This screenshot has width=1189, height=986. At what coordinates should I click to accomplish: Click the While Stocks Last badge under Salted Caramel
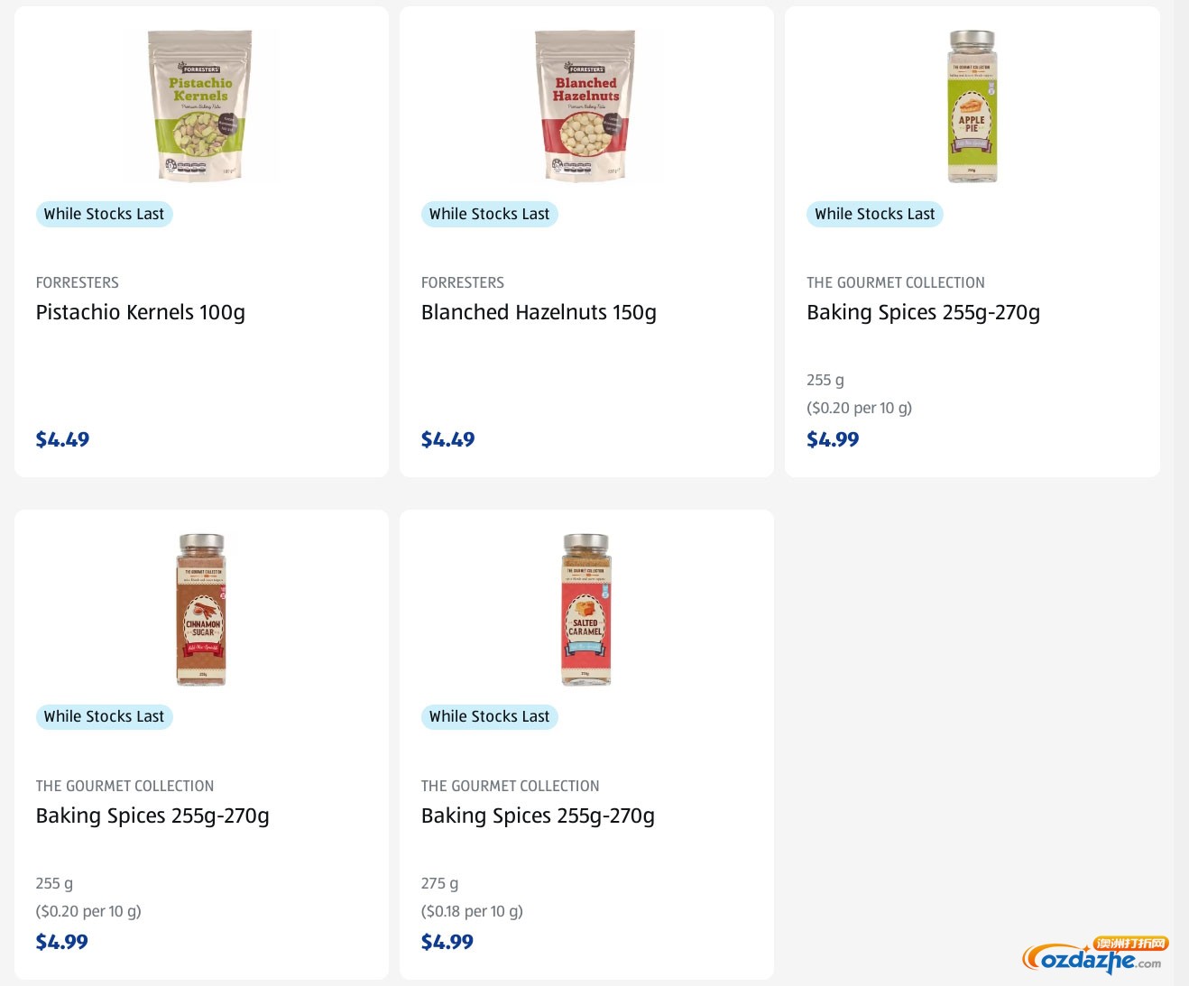coord(489,716)
